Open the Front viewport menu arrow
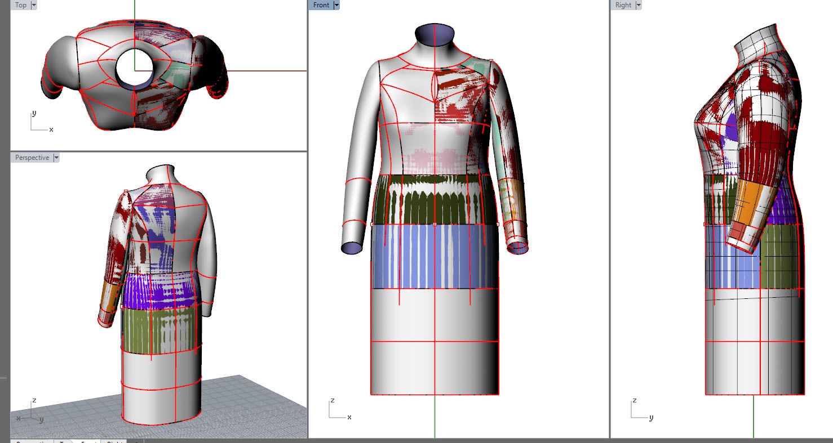Viewport: 833px width, 443px height. pyautogui.click(x=336, y=5)
